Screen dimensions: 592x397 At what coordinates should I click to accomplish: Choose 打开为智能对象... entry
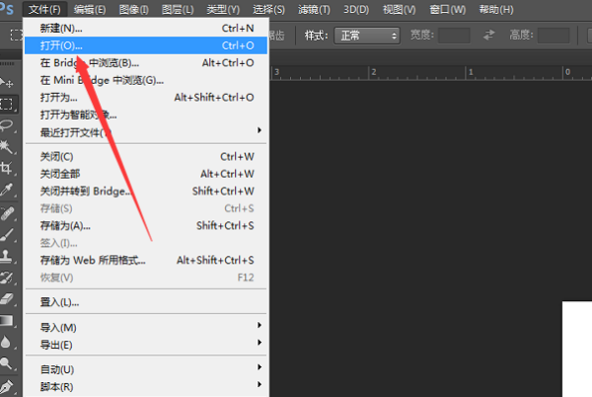coord(146,115)
